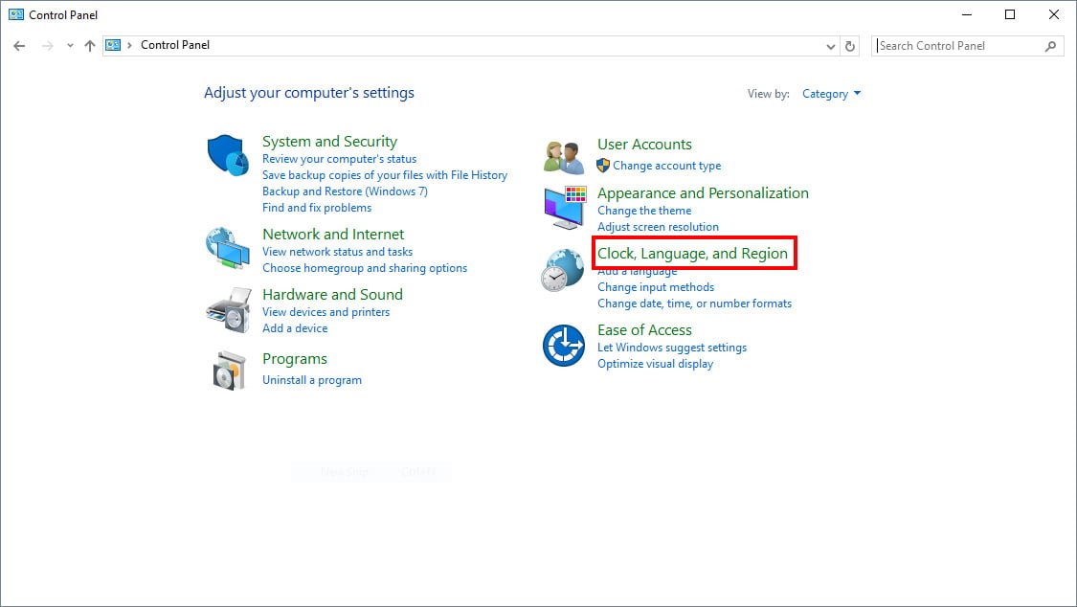Go up one level with up arrow
The width and height of the screenshot is (1077, 607).
[x=90, y=46]
